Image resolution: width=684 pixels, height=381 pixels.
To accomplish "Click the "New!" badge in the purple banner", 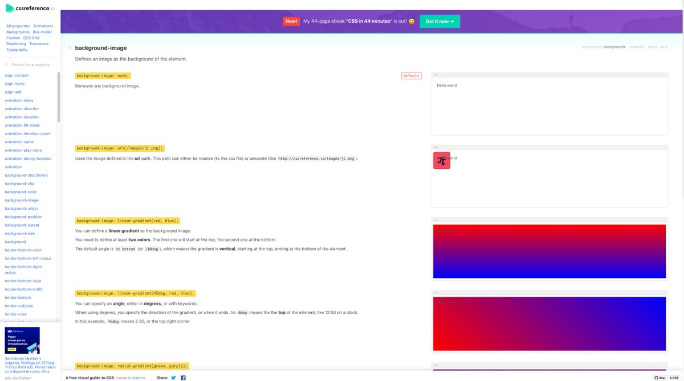I will tap(291, 21).
